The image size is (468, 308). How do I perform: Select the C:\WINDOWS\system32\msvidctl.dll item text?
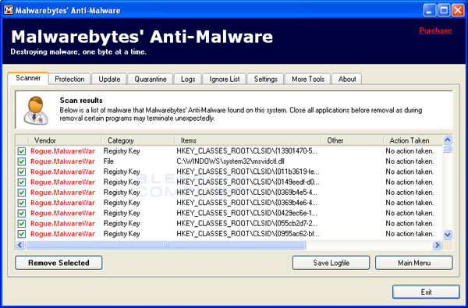coord(230,161)
